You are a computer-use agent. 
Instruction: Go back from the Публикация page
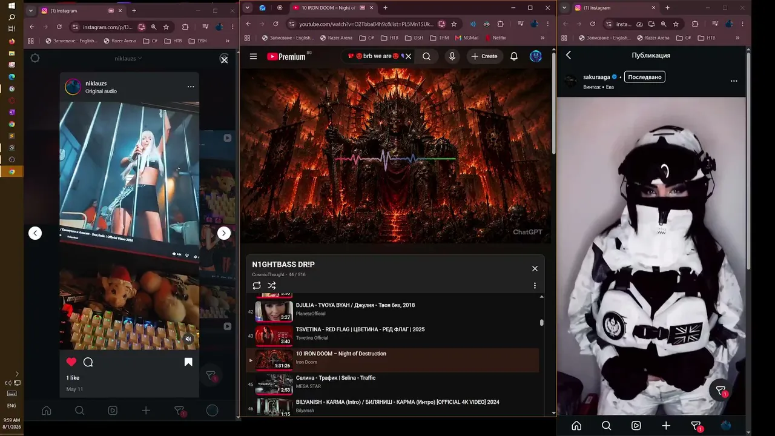(569, 55)
